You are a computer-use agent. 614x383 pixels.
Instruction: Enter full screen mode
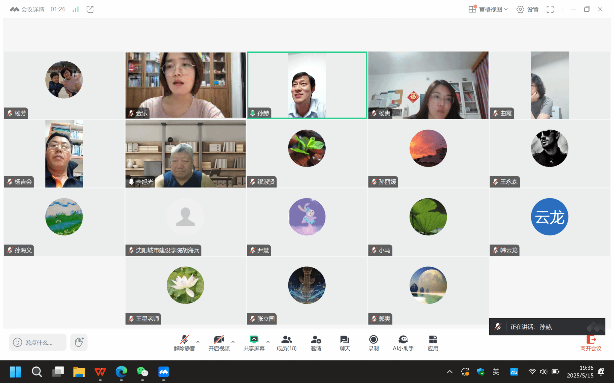pyautogui.click(x=550, y=9)
